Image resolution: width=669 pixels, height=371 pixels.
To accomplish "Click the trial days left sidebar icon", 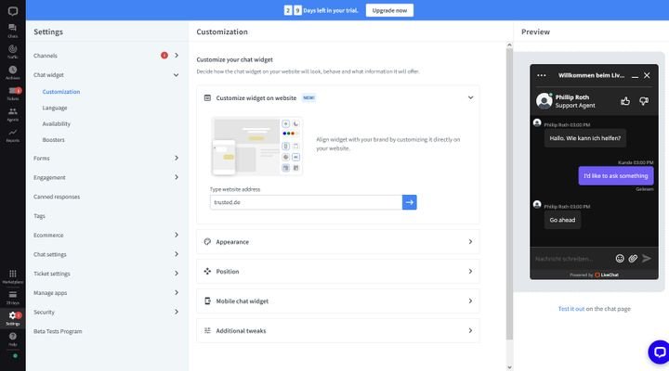I will 13,298.
